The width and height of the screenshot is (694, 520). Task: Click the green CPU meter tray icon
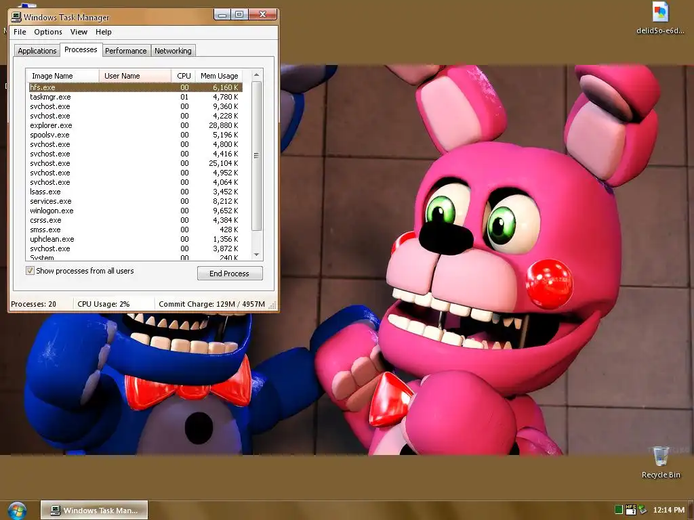(x=619, y=510)
